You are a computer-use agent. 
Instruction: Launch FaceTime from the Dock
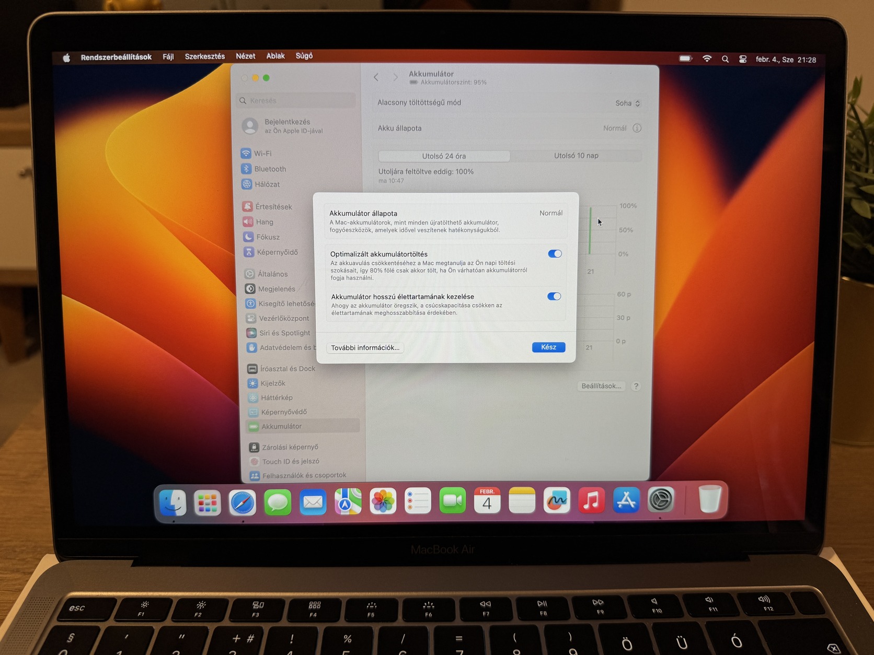[x=453, y=501]
